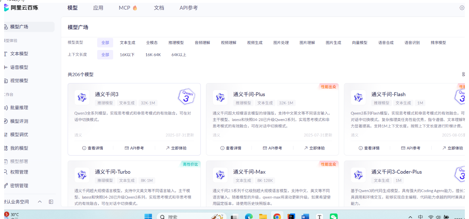Filter model type by 向量模型

[360, 43]
